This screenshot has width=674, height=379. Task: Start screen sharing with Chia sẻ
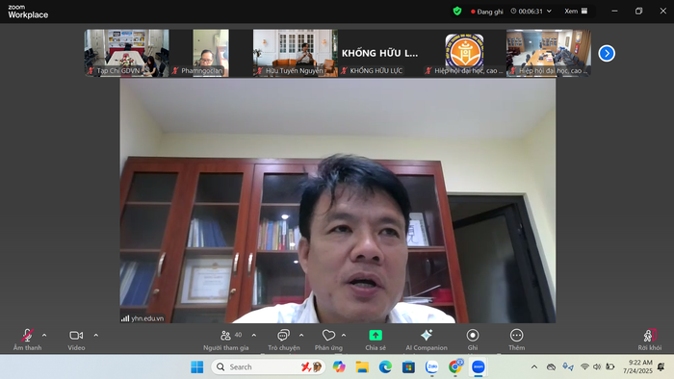click(x=376, y=335)
